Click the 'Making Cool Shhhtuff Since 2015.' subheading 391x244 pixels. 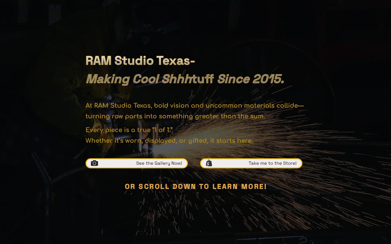point(185,79)
